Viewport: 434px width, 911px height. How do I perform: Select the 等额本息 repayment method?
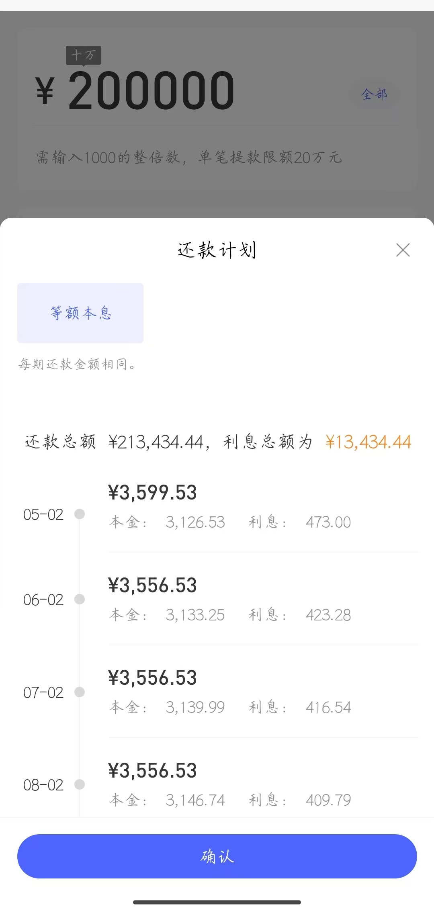80,313
